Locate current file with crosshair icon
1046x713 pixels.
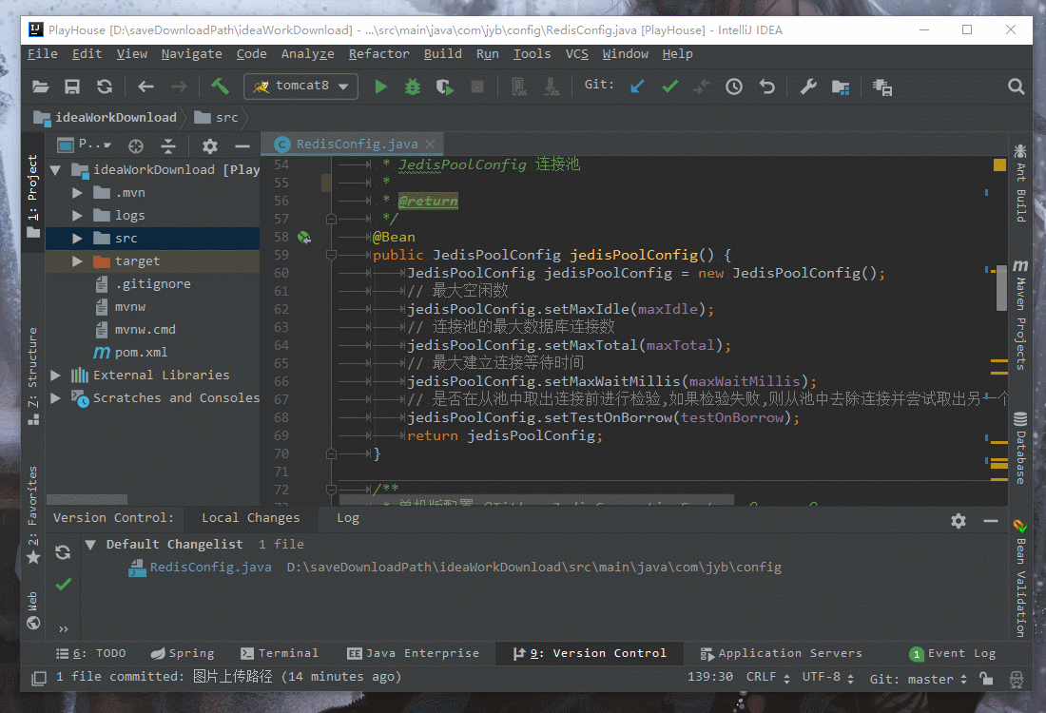[136, 146]
